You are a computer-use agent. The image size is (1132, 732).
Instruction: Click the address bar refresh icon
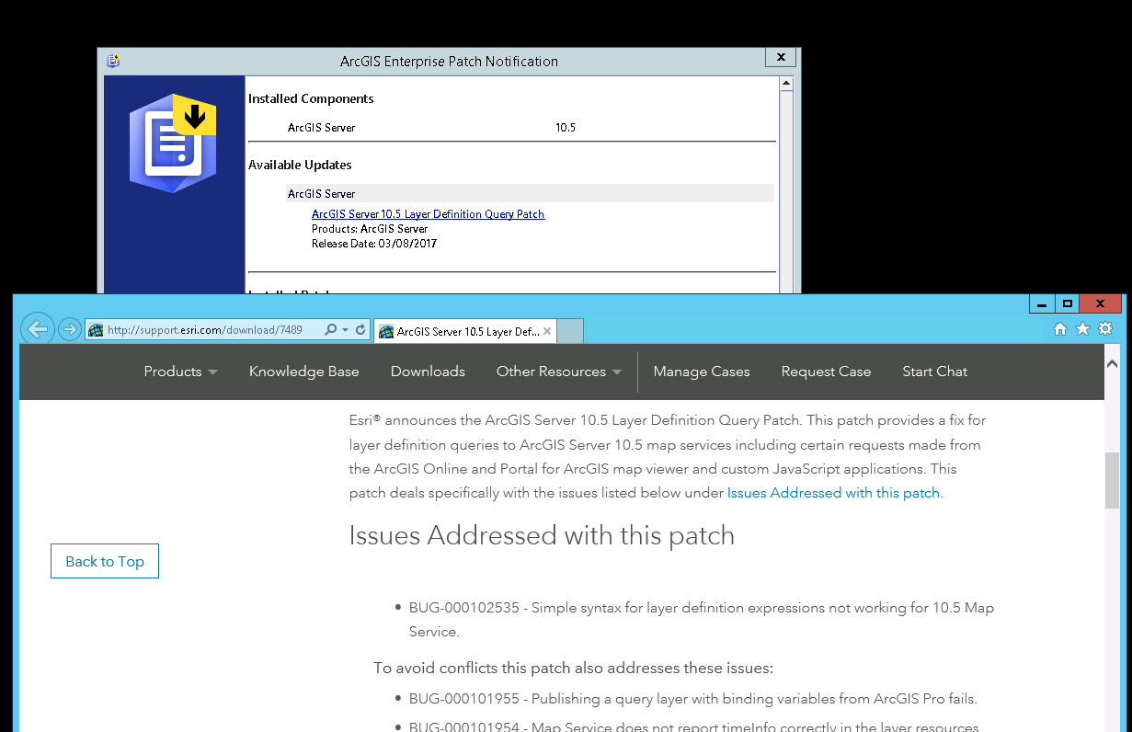click(360, 330)
